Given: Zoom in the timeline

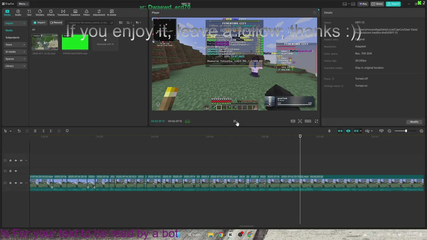Looking at the screenshot, I should point(421,131).
